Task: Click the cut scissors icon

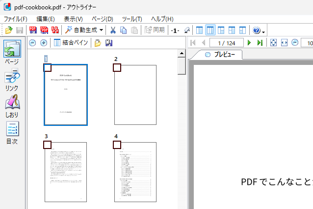Action: (113, 30)
